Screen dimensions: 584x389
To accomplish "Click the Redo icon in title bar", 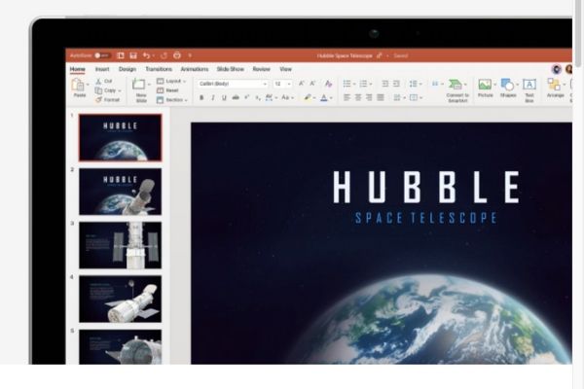I will point(164,55).
